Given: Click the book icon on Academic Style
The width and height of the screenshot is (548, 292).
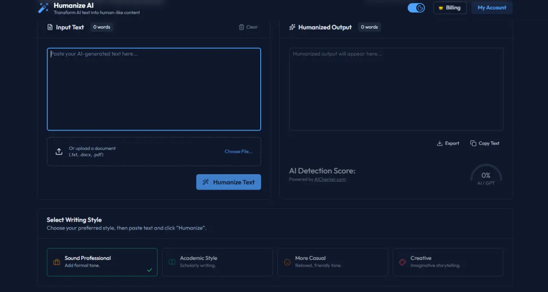Looking at the screenshot, I should (x=172, y=262).
